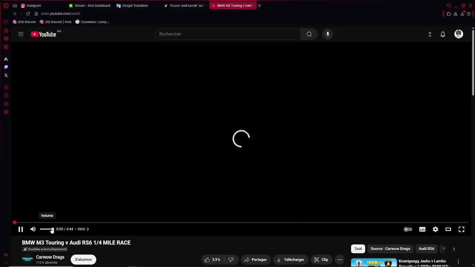Select the 'Audi RS6' chip

426,249
